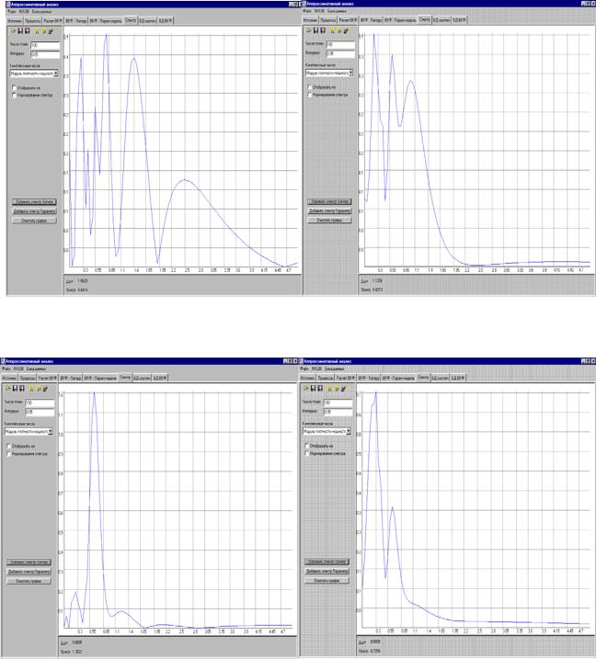596x659 pixels.
Task: Click the open-file icon in the bottom-right window toolbar
Action: coord(305,388)
